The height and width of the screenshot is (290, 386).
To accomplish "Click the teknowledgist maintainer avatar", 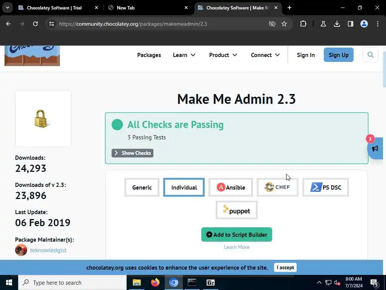I will pos(21,250).
